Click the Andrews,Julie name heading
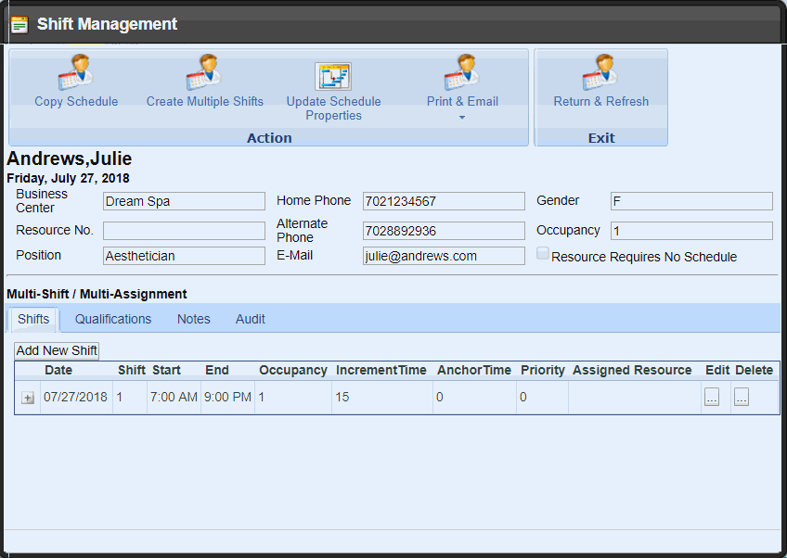This screenshot has width=787, height=558. point(70,159)
